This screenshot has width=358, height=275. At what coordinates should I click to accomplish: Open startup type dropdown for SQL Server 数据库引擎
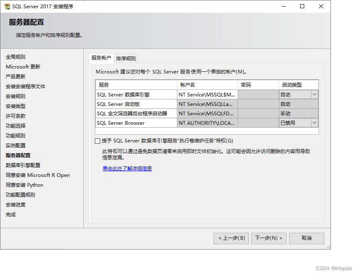pos(314,94)
